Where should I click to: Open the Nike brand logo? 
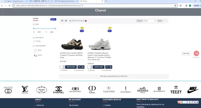(x=193, y=90)
